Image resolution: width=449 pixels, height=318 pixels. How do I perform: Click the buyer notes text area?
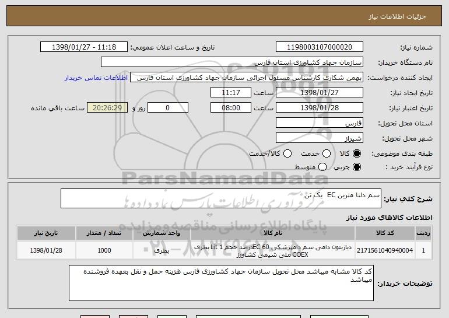(x=221, y=283)
